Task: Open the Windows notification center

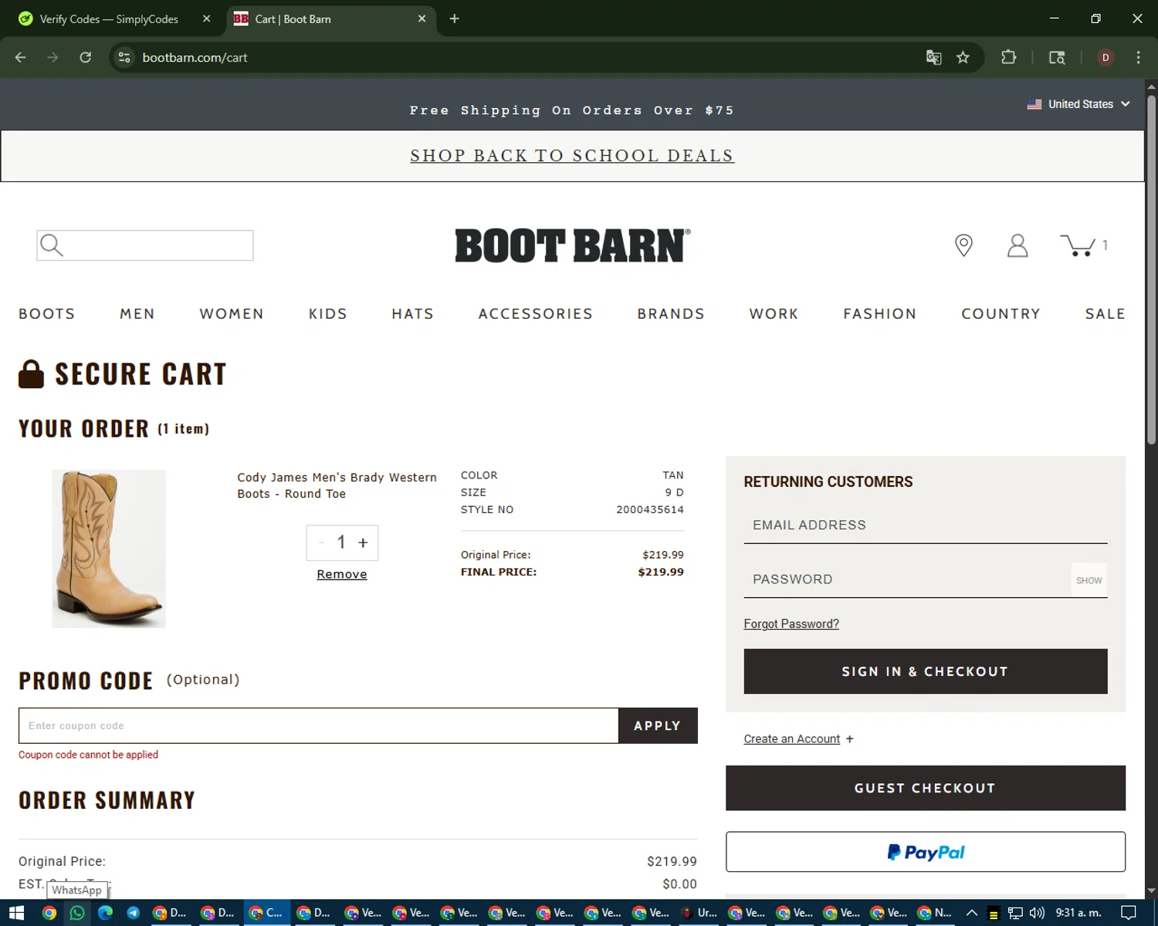Action: (1128, 913)
